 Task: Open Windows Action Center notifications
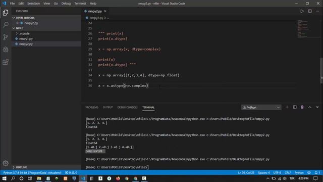click(315, 178)
